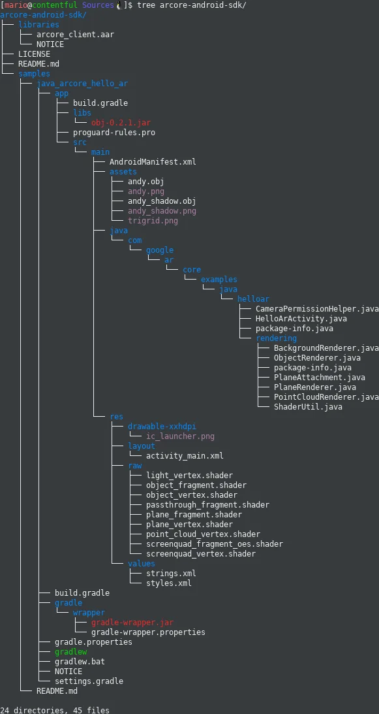Click the 'styles.xml' file name
Viewport: 379px width, 714px height.
tap(169, 584)
